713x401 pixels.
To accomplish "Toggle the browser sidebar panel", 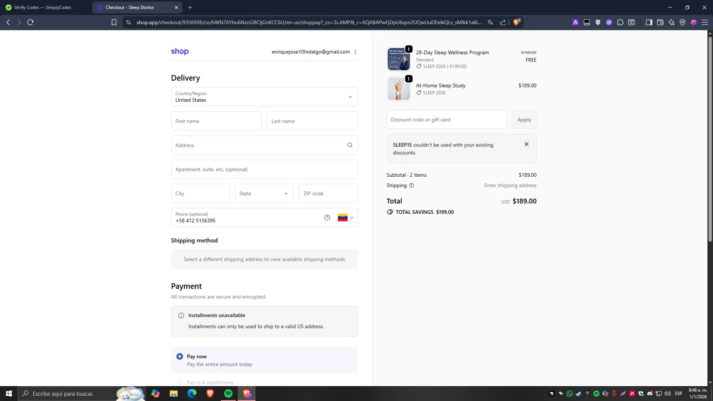I will [x=649, y=22].
